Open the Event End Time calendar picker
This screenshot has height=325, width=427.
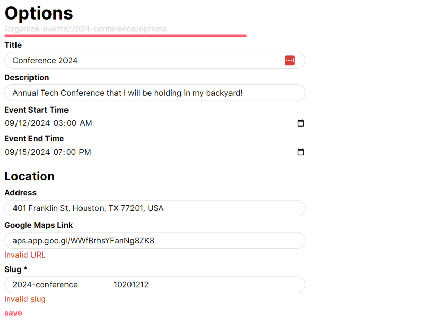[301, 152]
